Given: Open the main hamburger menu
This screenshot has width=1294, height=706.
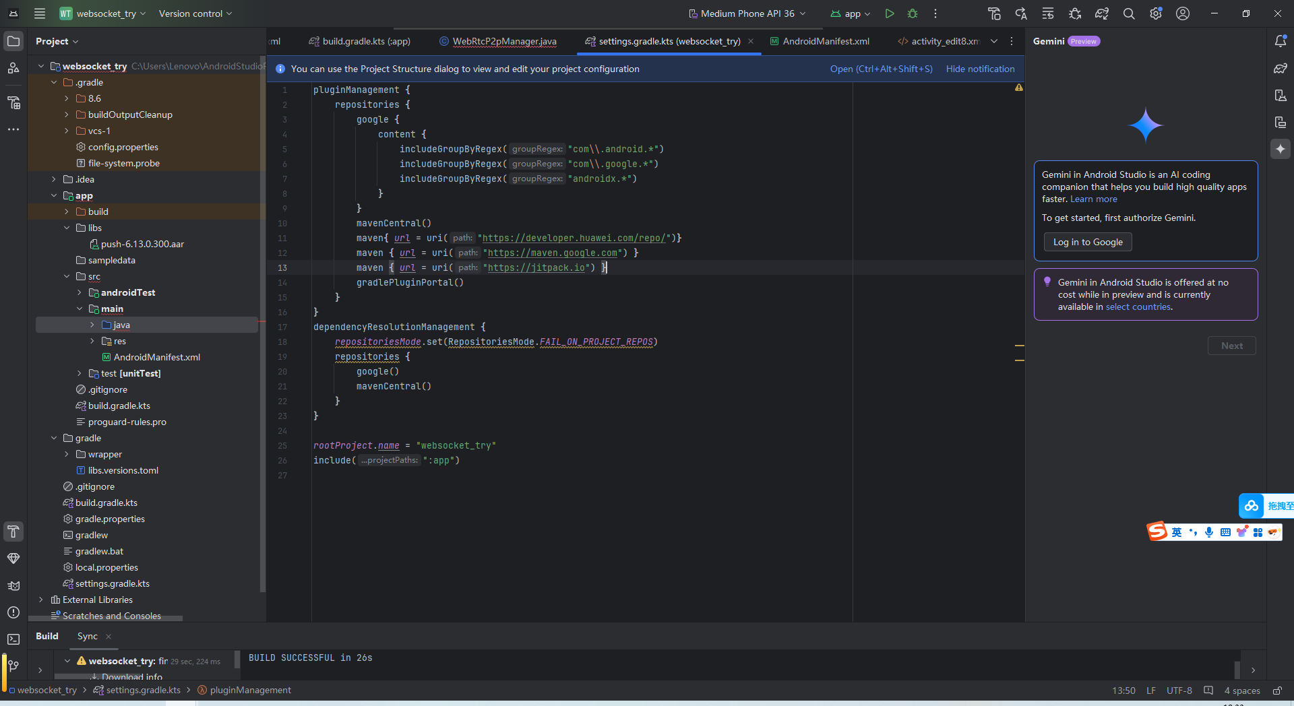Looking at the screenshot, I should click(40, 13).
